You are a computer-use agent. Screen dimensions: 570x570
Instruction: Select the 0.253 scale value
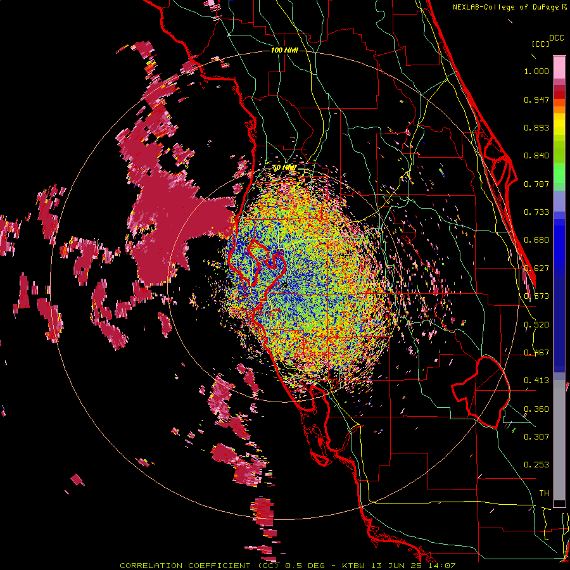[x=536, y=465]
